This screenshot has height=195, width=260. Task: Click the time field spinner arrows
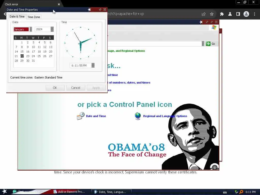click(x=93, y=65)
